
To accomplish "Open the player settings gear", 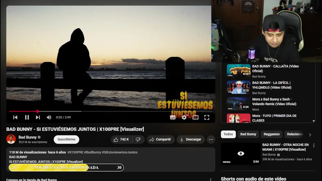I will [184, 117].
